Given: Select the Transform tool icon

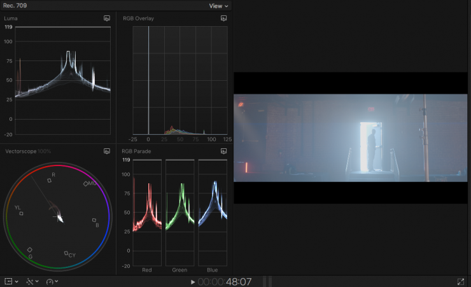Looking at the screenshot, I should [8, 281].
